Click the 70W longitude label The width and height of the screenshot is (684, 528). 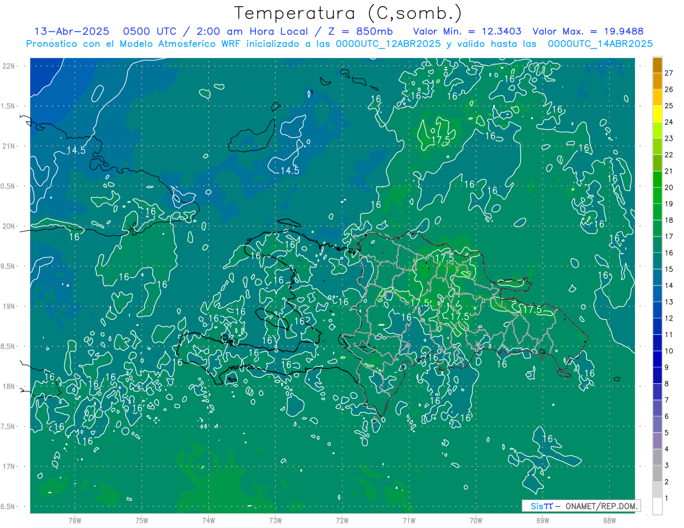click(x=476, y=521)
